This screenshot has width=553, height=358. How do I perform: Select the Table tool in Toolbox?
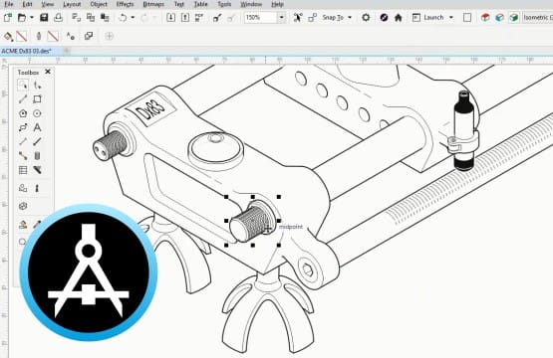23,170
